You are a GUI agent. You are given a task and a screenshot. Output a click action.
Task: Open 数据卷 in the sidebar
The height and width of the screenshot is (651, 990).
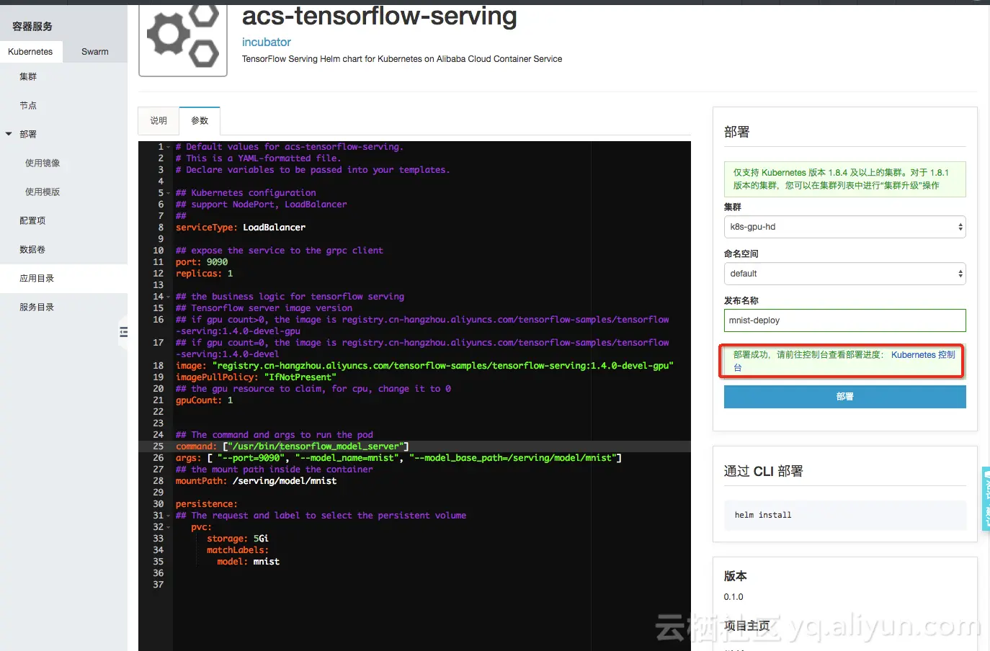tap(32, 249)
